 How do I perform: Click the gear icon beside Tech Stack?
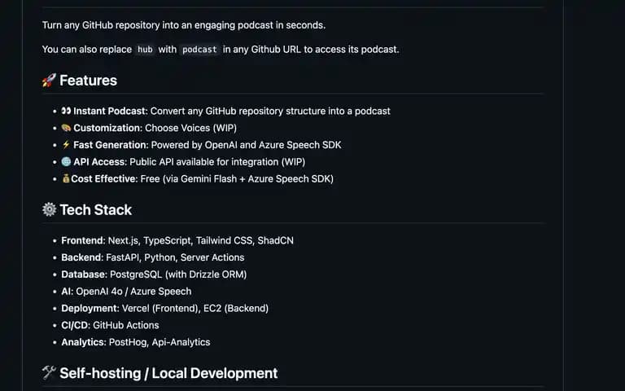[49, 209]
